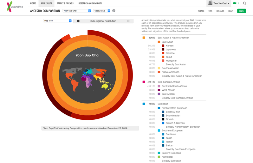
Task: Open the search magnifier icon
Action: [x=244, y=3]
